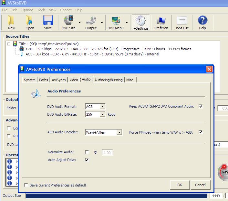Collapse the Title 1 tree node
Viewport: 228px width, 201px height.
[9, 44]
